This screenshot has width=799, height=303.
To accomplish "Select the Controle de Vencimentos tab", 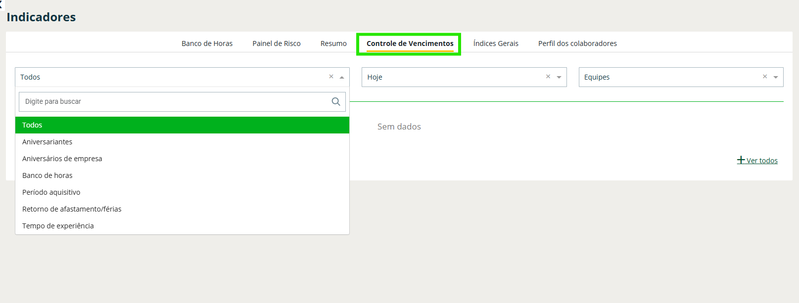I will click(x=410, y=43).
